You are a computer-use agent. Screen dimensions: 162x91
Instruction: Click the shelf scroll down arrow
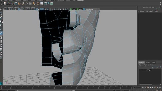click(x=161, y=4)
